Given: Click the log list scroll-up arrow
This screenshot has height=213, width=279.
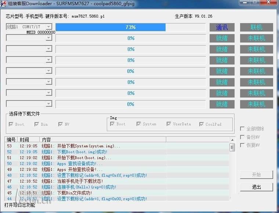Looking at the screenshot, I should coord(232,140).
